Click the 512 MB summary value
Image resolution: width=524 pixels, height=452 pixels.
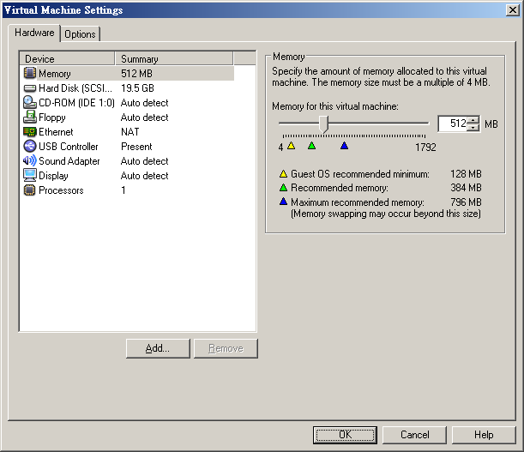point(136,73)
